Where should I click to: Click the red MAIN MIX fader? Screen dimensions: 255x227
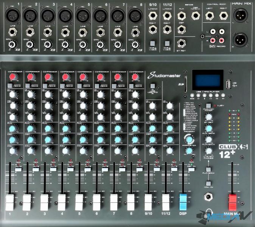coord(233,202)
